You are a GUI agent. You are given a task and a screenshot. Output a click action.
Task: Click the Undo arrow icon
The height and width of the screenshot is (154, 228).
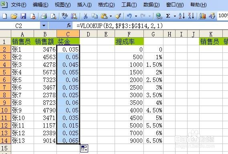point(129,16)
